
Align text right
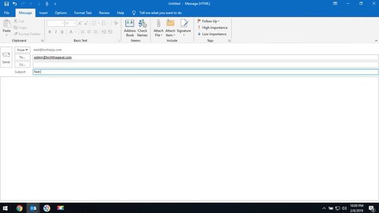[95, 31]
